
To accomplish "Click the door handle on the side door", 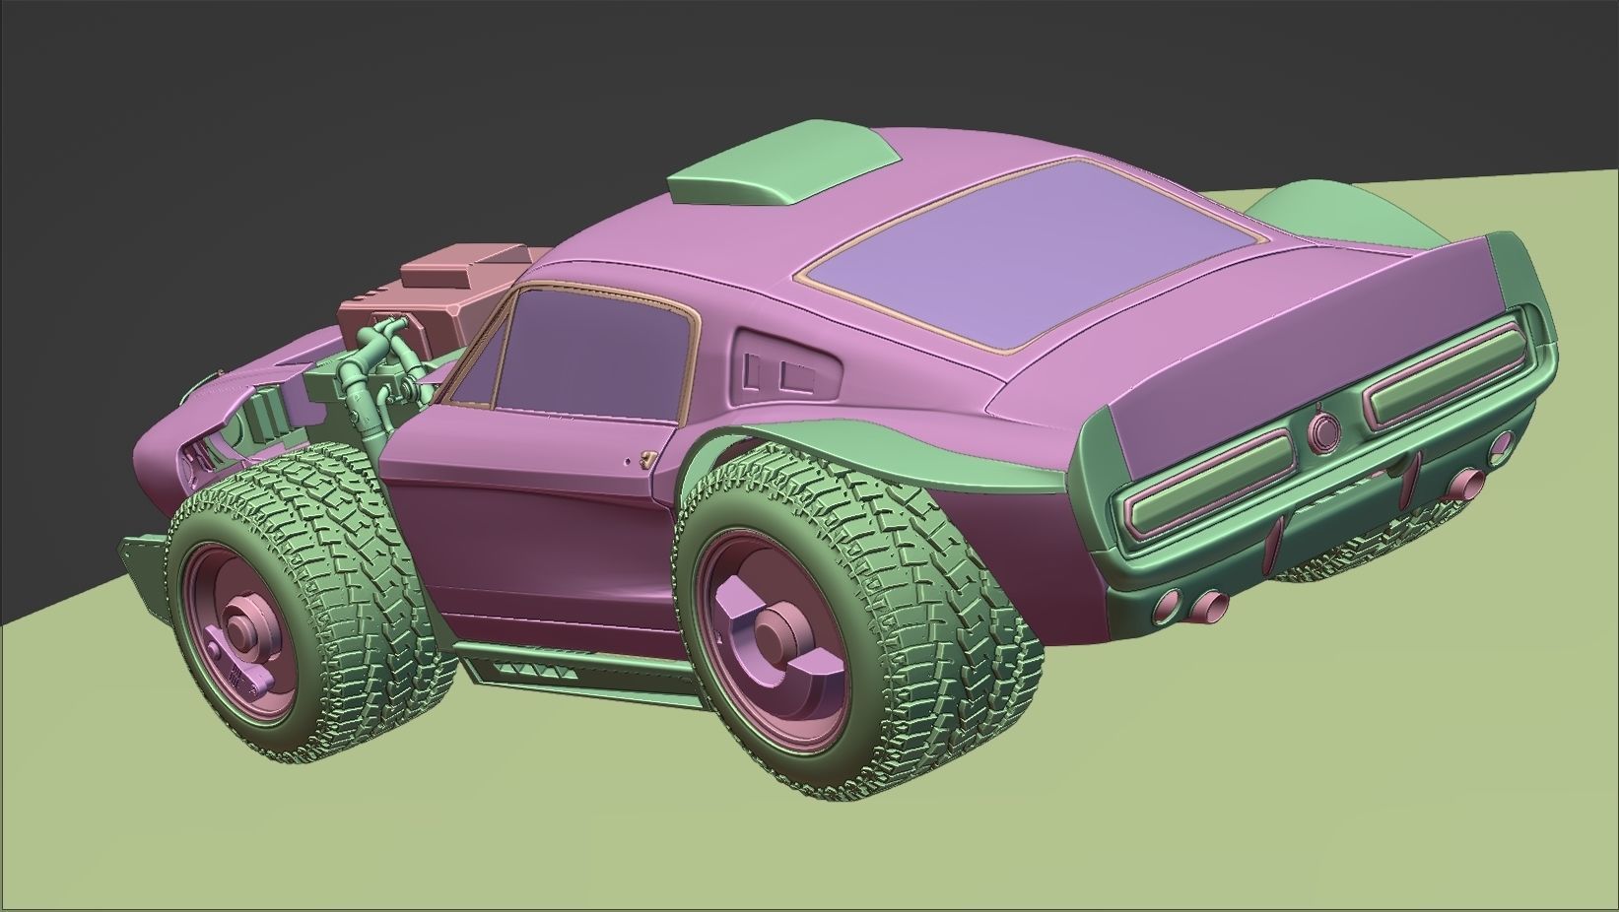I will click(x=649, y=458).
